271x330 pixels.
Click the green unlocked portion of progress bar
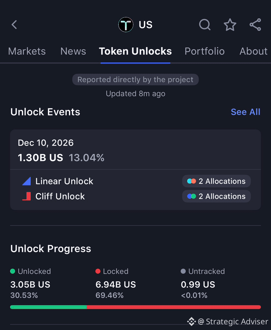[48, 307]
